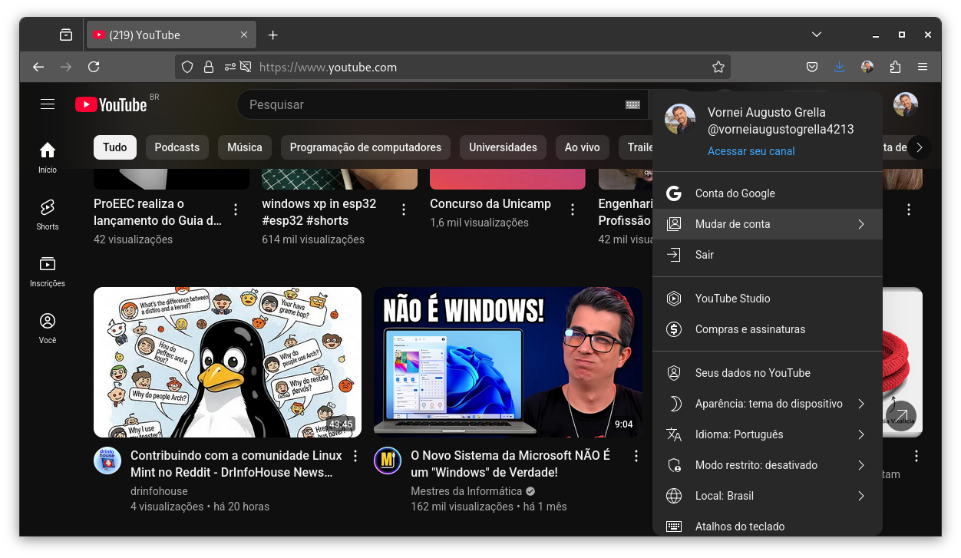
Task: Open the Firefox downloads panel
Action: pyautogui.click(x=840, y=67)
